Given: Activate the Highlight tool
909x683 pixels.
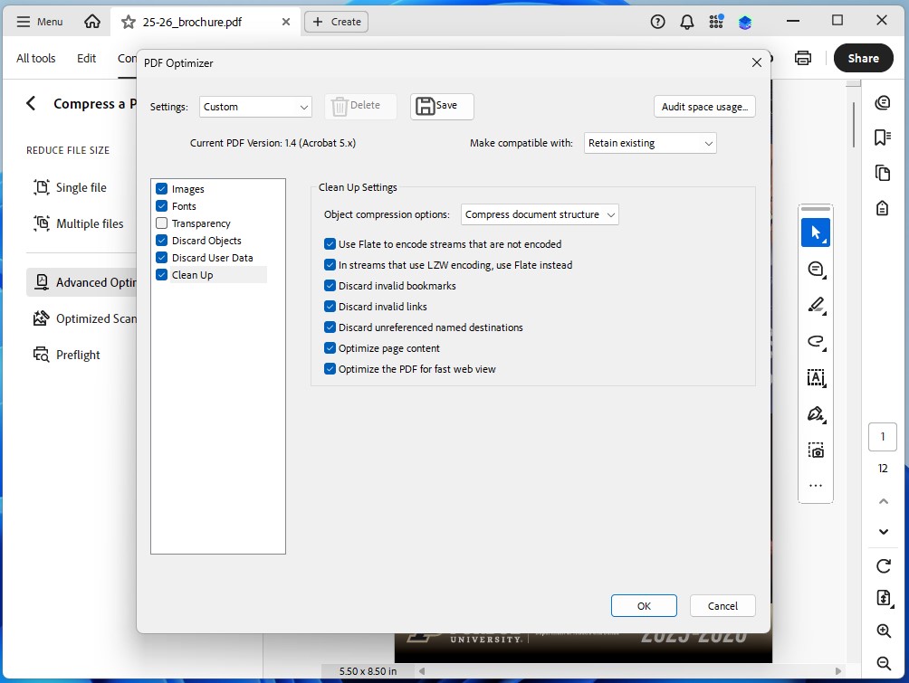Looking at the screenshot, I should point(815,305).
